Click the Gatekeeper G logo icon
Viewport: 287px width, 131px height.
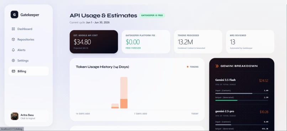[x=14, y=15]
